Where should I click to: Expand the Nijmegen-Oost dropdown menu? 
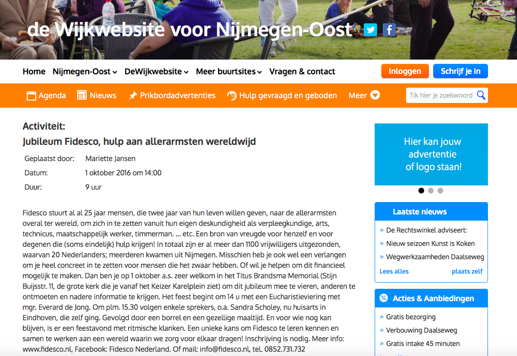pos(85,71)
